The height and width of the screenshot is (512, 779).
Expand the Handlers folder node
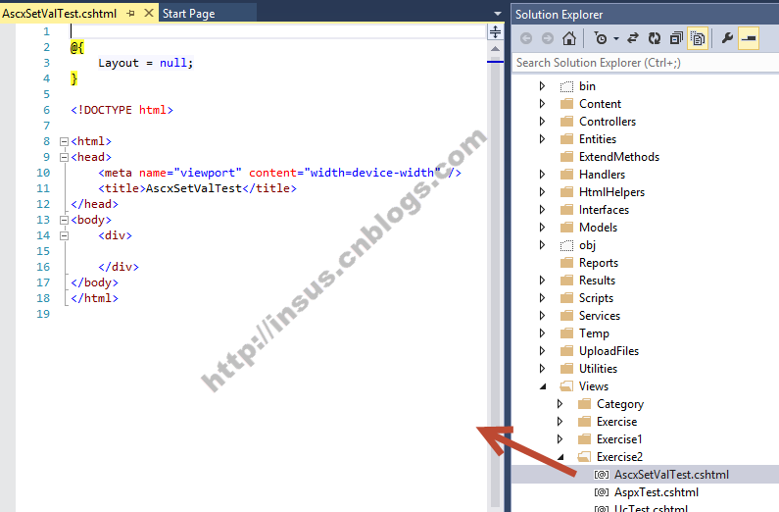543,174
